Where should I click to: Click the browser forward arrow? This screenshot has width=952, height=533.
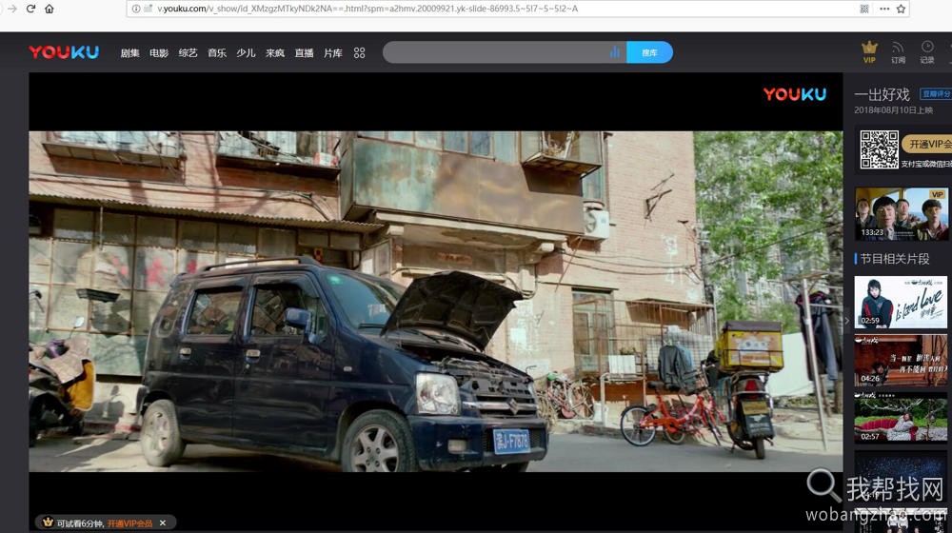click(x=11, y=9)
